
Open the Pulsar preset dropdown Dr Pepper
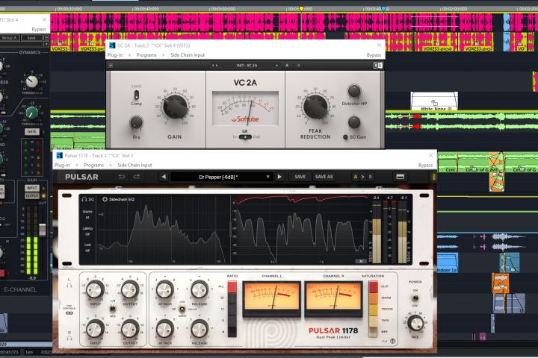click(221, 177)
